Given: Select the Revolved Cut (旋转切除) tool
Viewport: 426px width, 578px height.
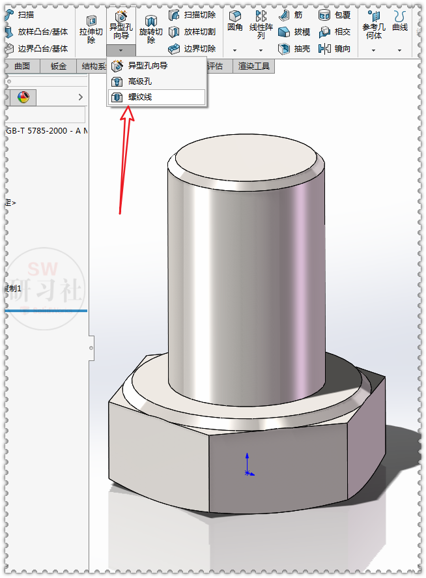Looking at the screenshot, I should pos(150,30).
